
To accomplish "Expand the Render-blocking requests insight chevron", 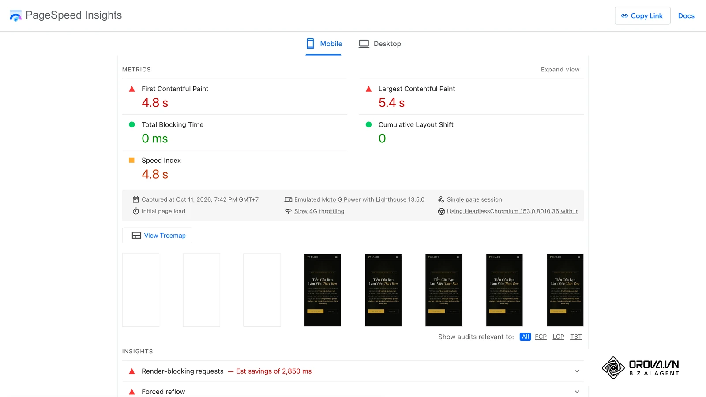I will (577, 371).
